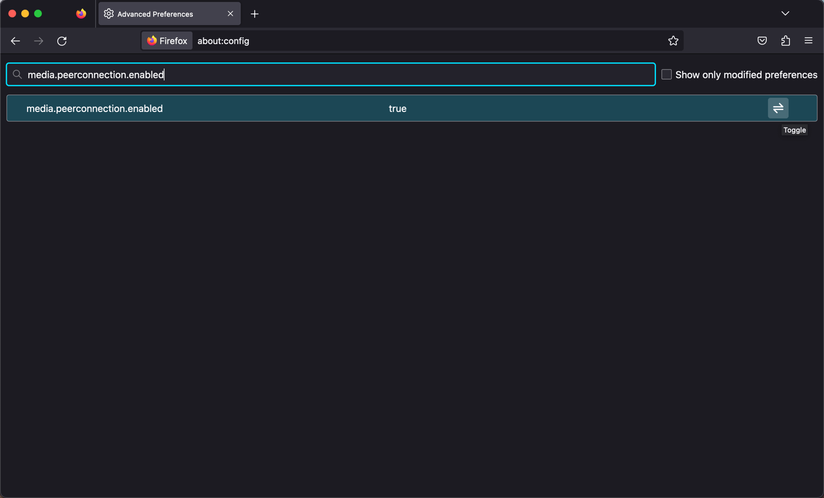Image resolution: width=824 pixels, height=498 pixels.
Task: Click the preference search field
Action: (331, 74)
